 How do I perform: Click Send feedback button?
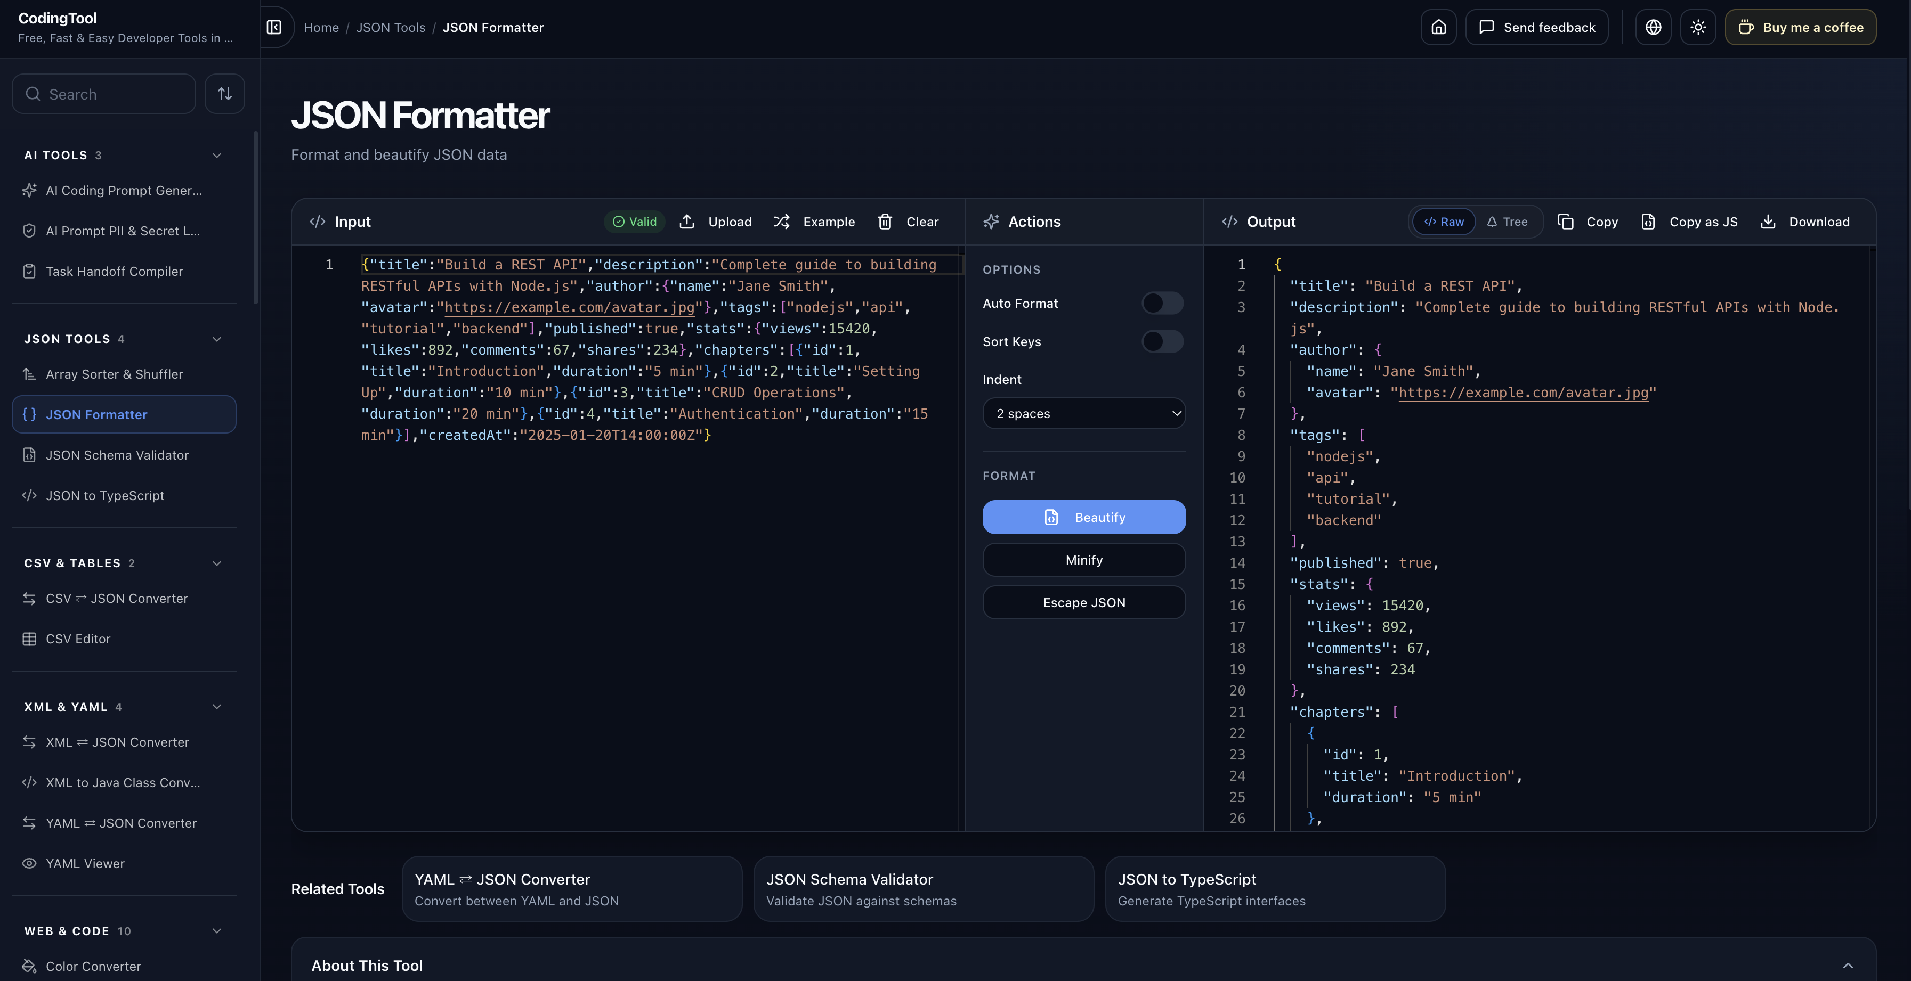pyautogui.click(x=1536, y=28)
